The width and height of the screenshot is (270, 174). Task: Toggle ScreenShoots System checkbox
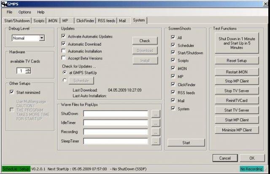point(173,109)
